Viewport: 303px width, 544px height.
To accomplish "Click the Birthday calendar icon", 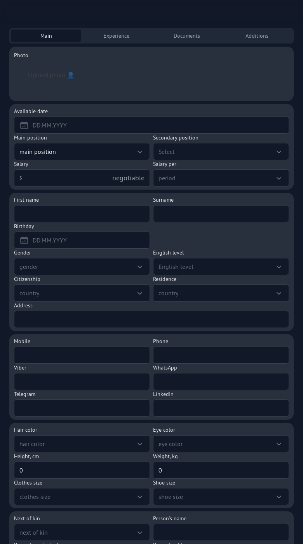I will (x=24, y=240).
